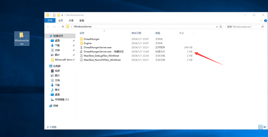
Task: Switch to the 主页 ribbon tab
Action: click(61, 21)
